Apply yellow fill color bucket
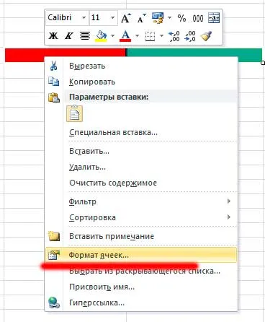 pos(101,36)
